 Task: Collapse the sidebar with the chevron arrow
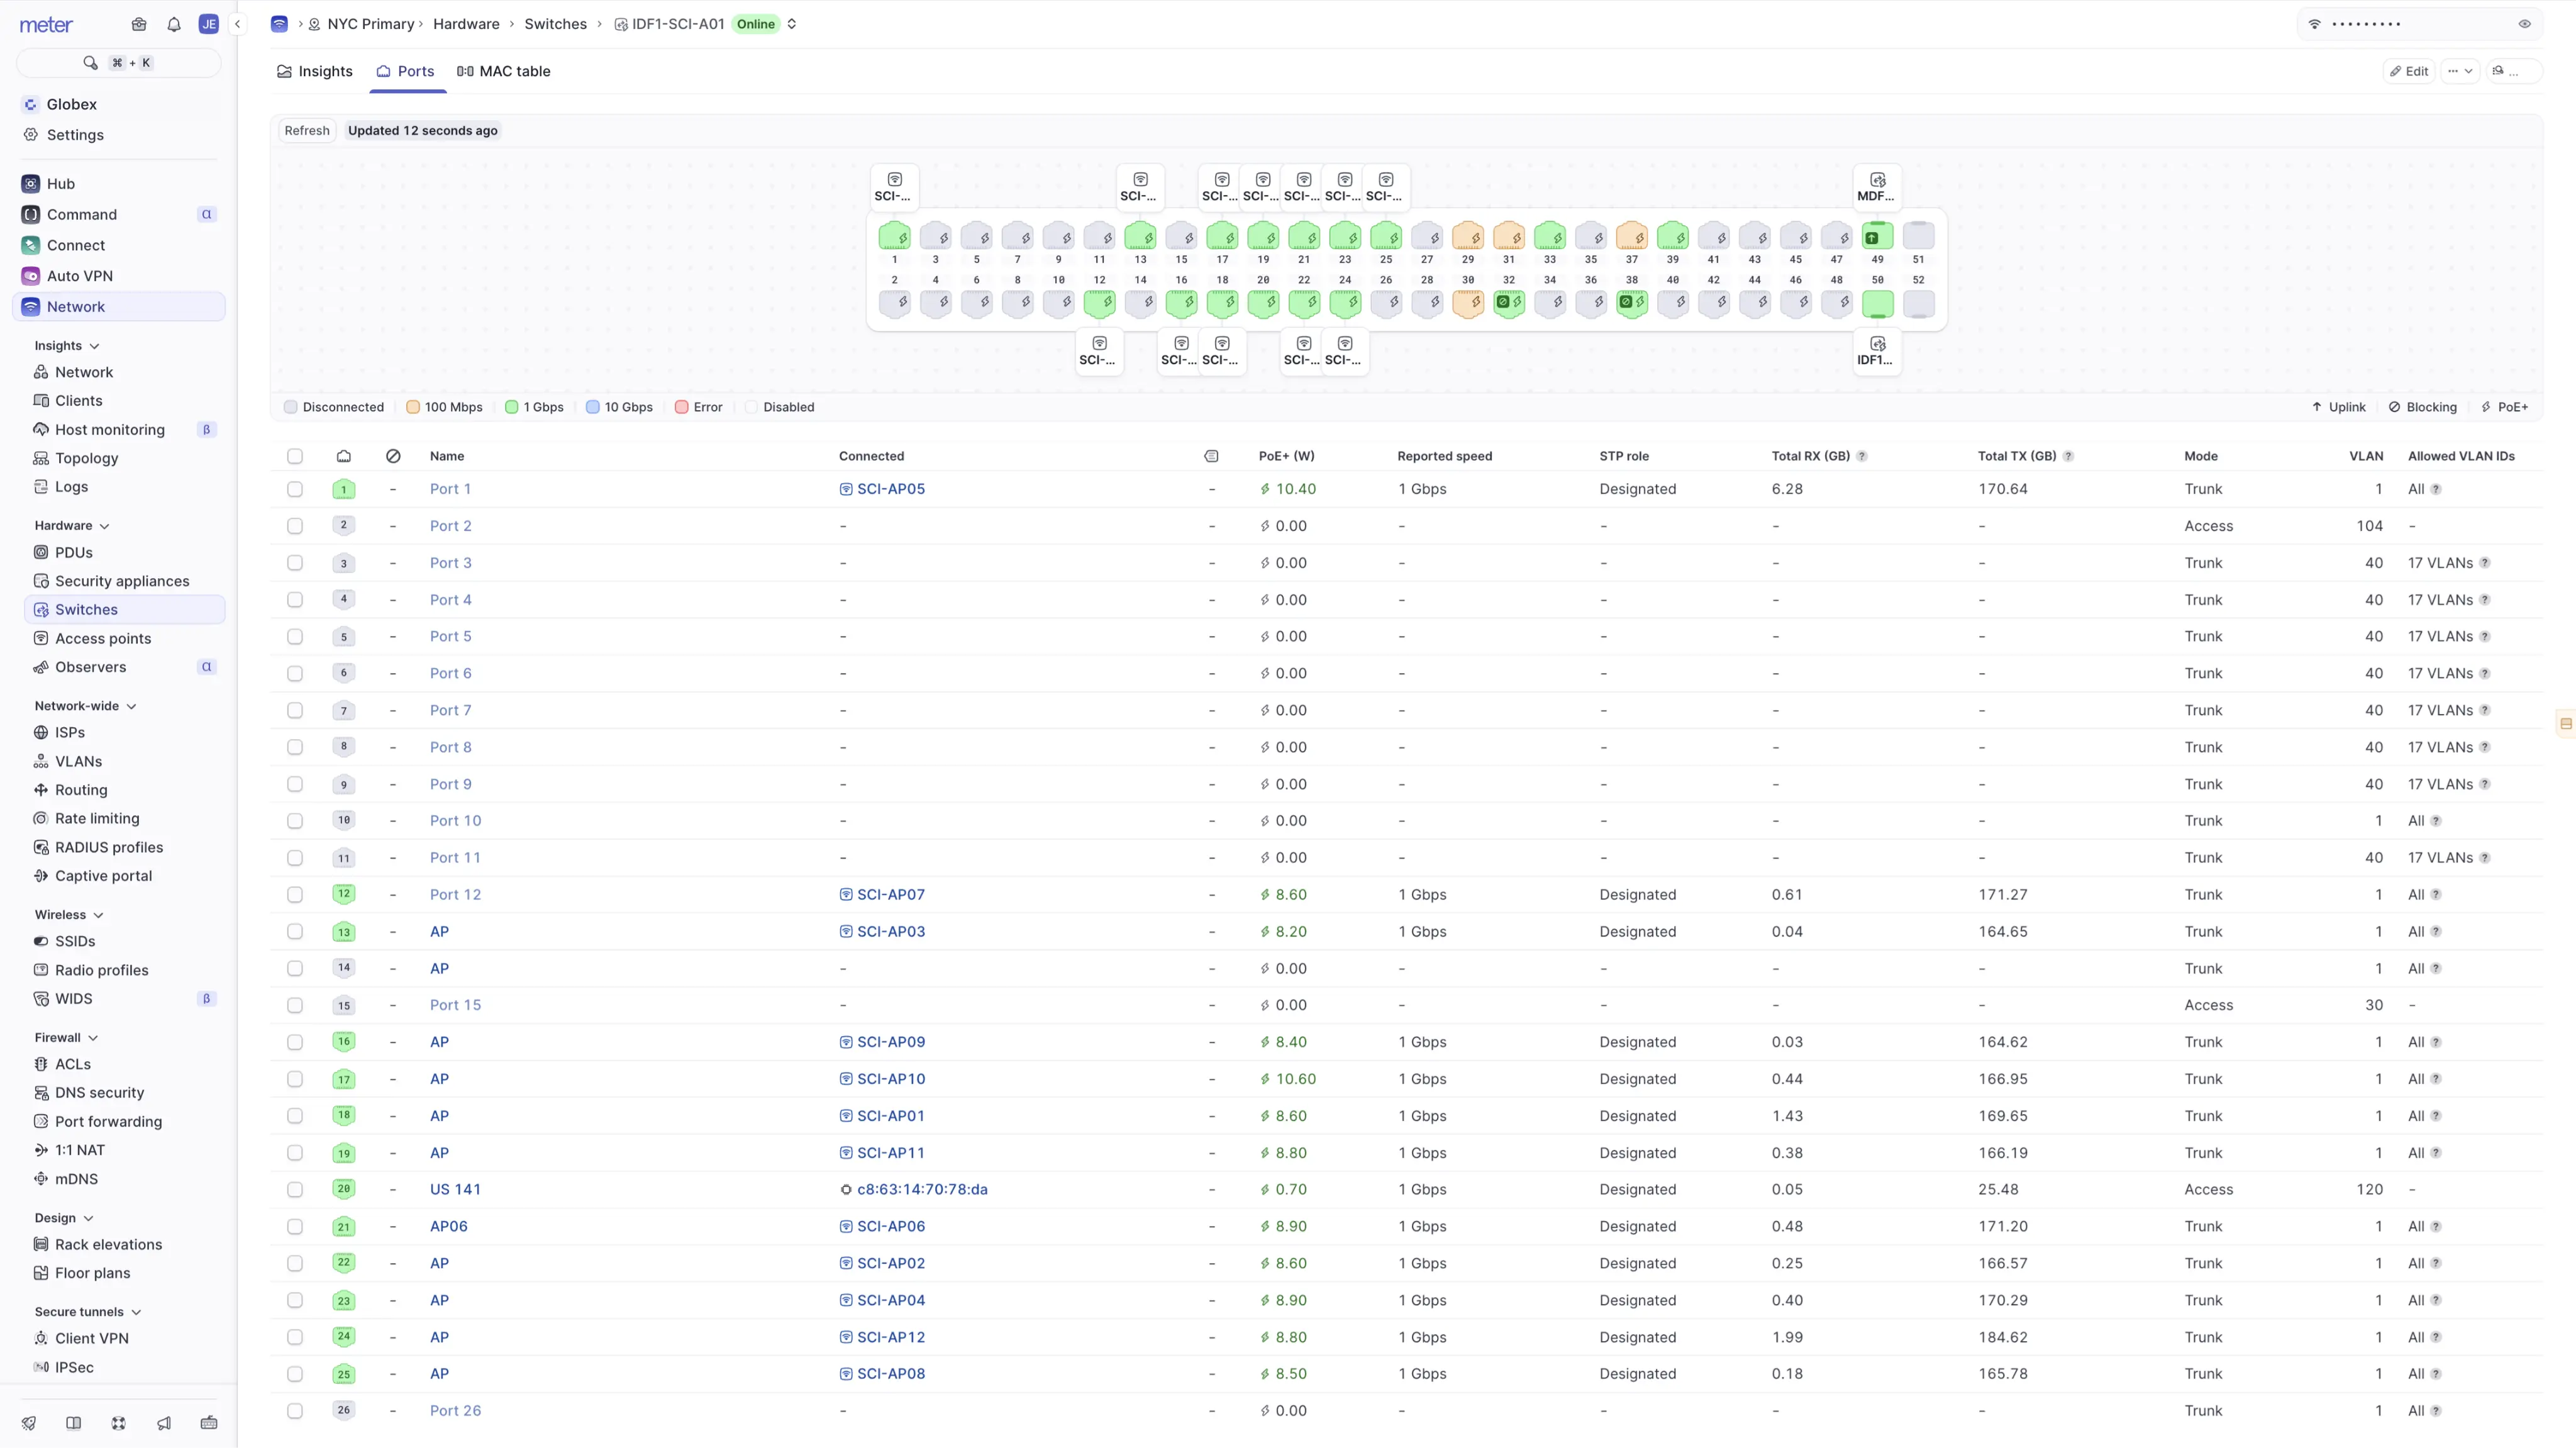click(x=237, y=24)
